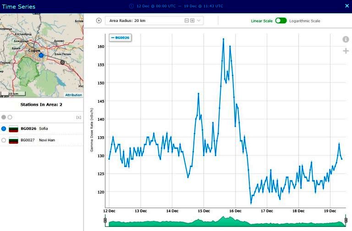This screenshot has width=352, height=231.
Task: Open the map Attribution link
Action: [x=73, y=95]
